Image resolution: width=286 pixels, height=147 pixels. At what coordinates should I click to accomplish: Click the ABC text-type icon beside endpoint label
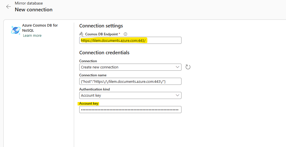point(81,34)
